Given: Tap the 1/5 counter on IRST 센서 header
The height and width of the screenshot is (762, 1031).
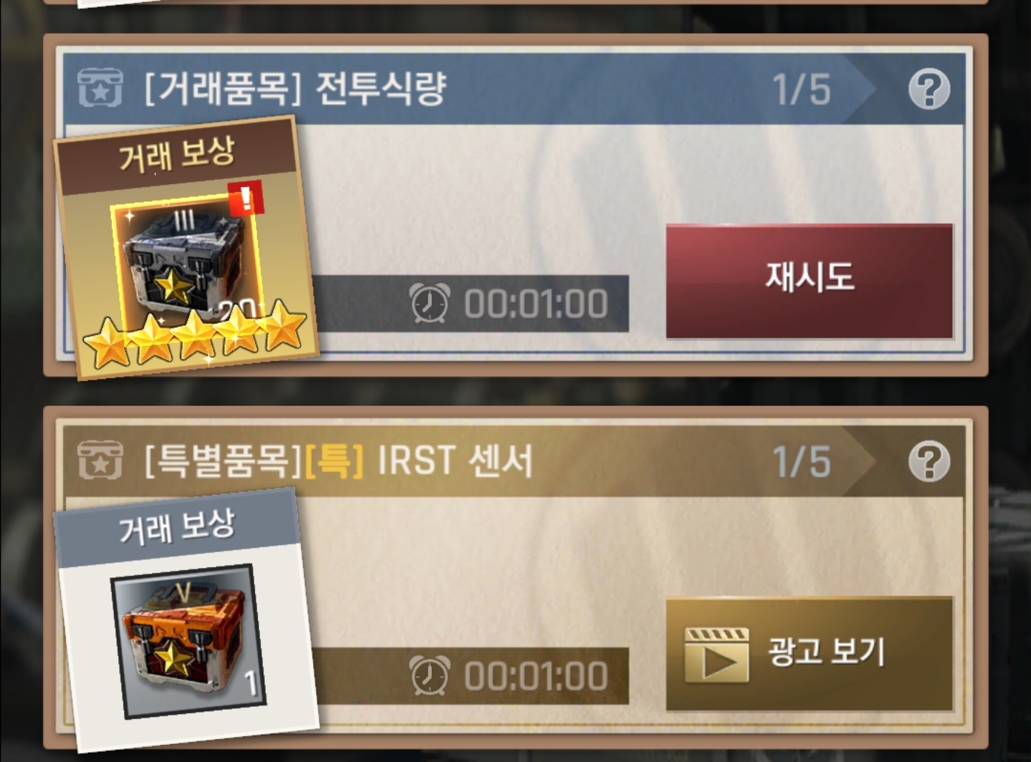Looking at the screenshot, I should pos(802,463).
